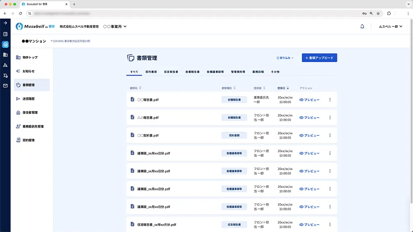Preview the 収支報告書_xx年xx月分.pdf document
Screen dimensions: 413x232
(x=309, y=225)
